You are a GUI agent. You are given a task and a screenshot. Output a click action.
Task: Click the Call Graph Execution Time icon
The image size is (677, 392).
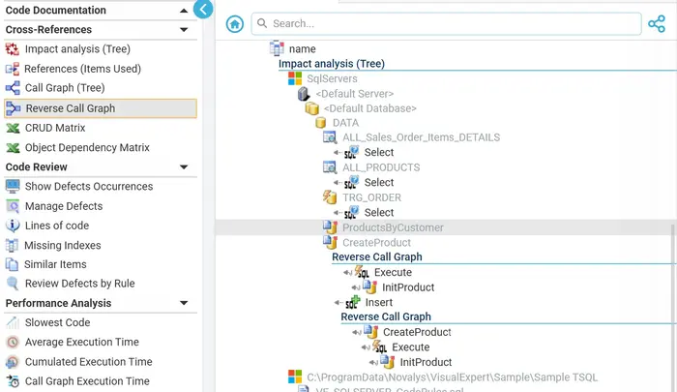coord(13,381)
